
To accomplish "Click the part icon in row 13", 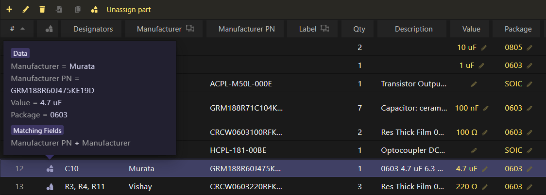I will tap(50, 187).
